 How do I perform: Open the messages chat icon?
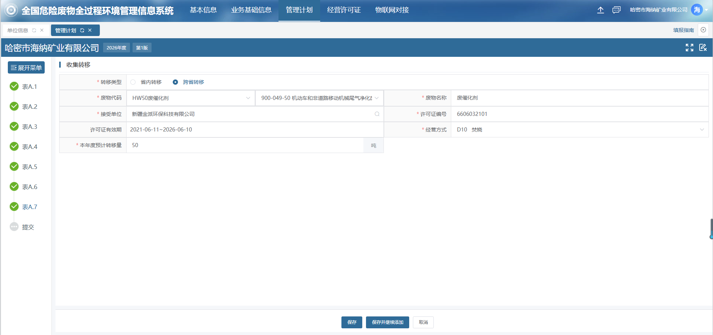(616, 10)
